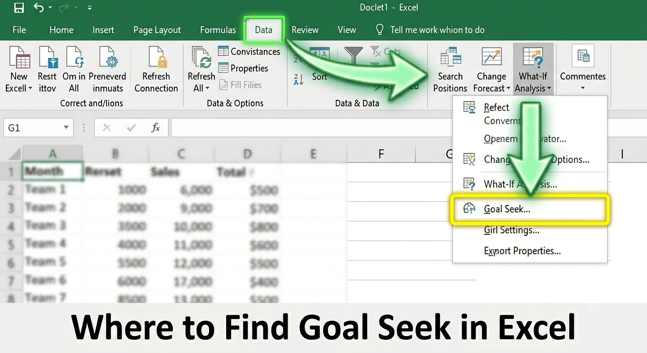
Task: Click the Change Forecast chart icon
Action: coord(492,57)
